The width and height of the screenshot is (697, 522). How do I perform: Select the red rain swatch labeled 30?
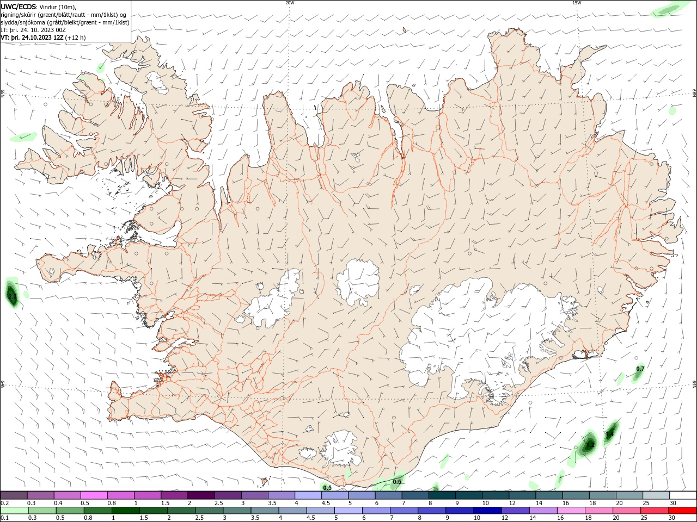click(683, 511)
